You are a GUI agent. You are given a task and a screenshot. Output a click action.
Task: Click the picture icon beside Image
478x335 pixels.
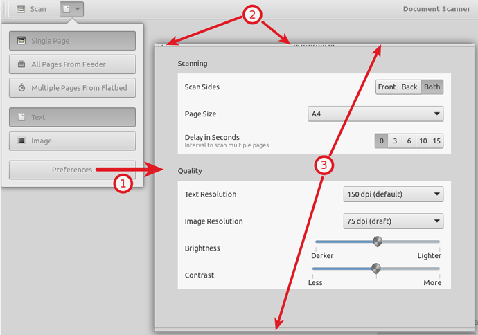click(21, 141)
